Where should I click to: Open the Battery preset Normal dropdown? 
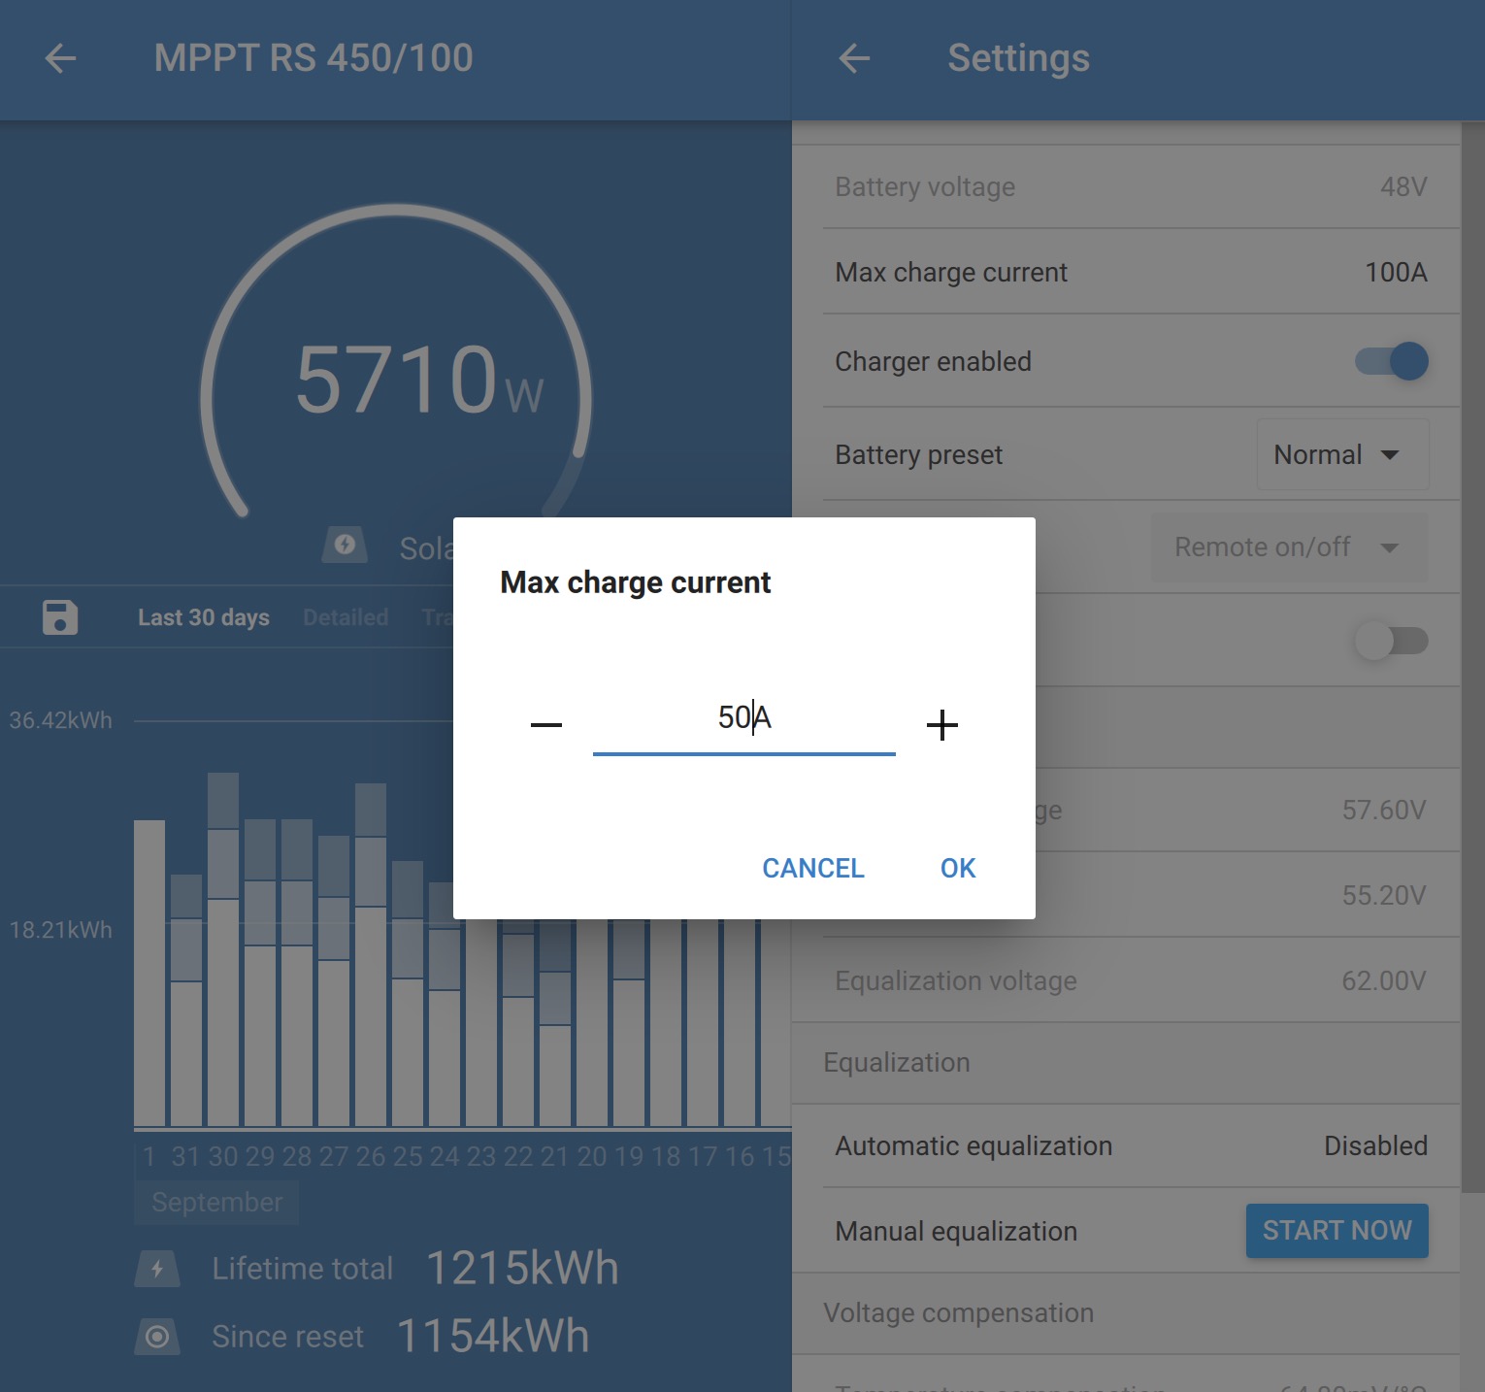pyautogui.click(x=1341, y=455)
